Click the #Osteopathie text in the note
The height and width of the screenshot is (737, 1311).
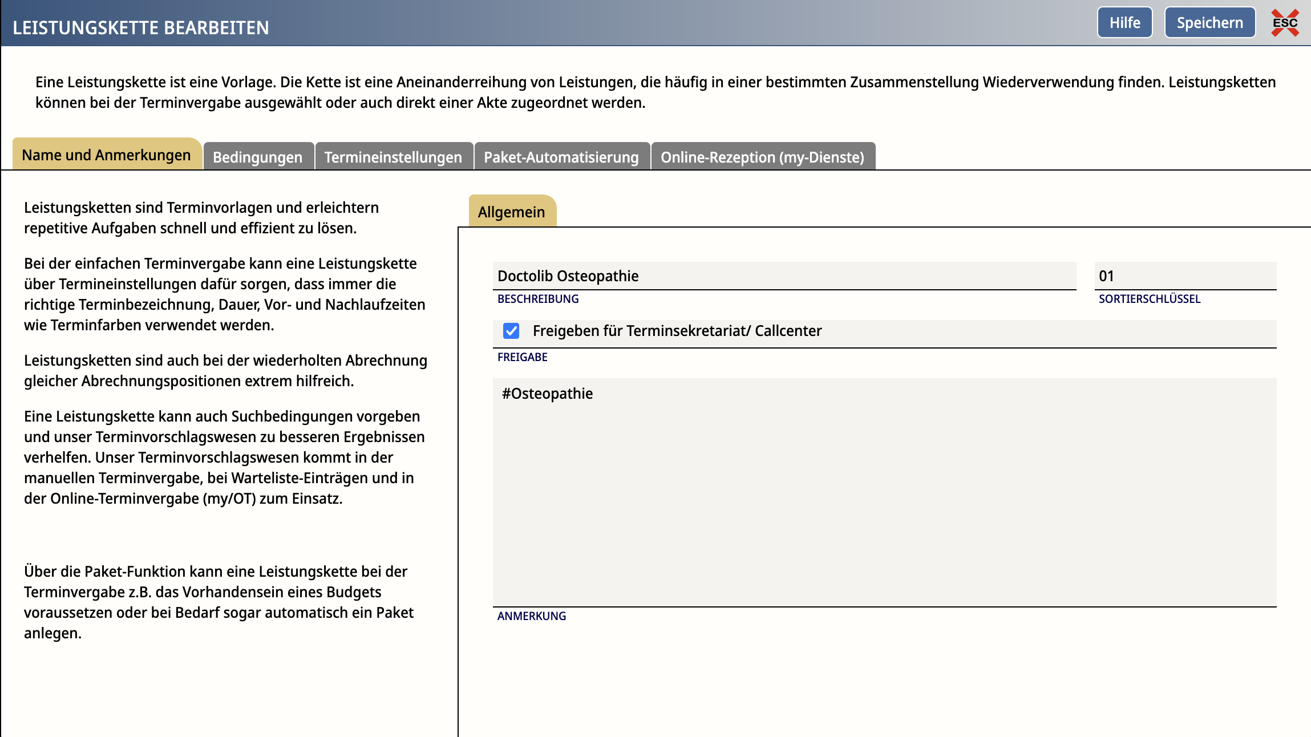[x=547, y=394]
